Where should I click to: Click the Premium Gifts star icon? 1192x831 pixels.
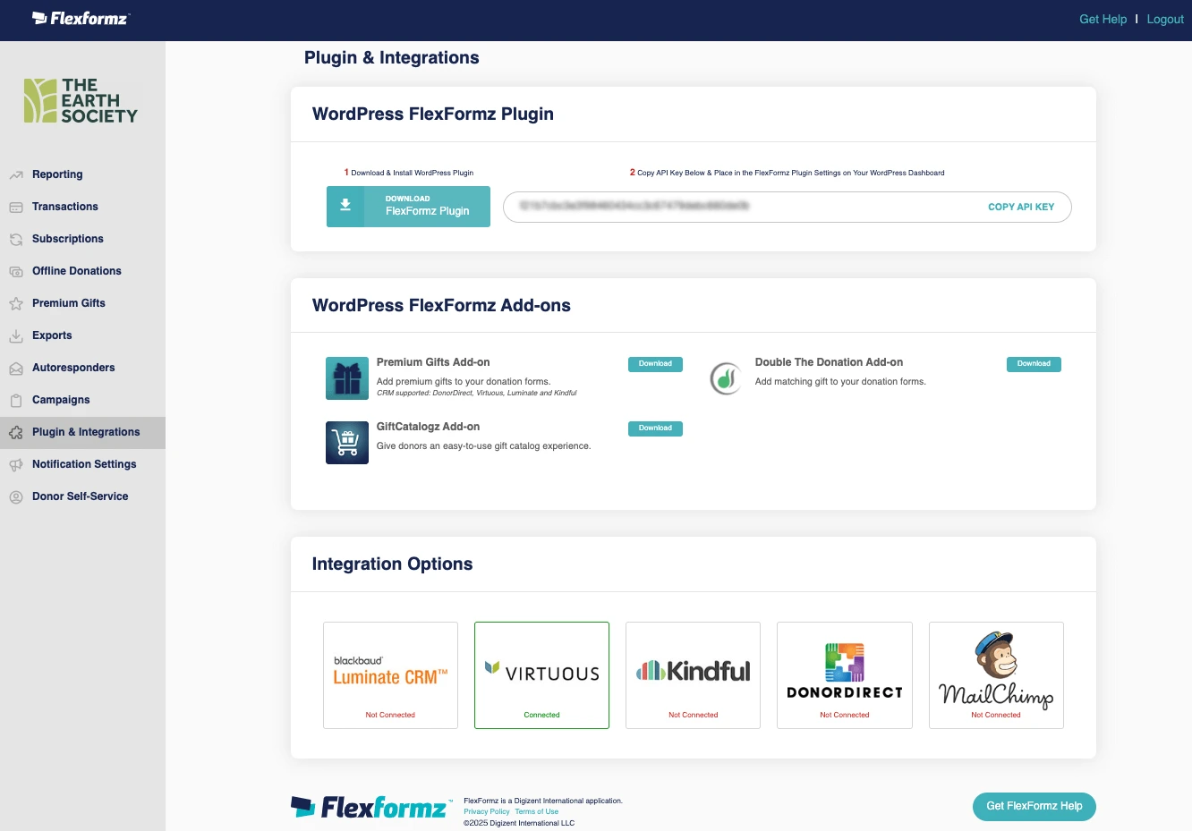pos(16,304)
